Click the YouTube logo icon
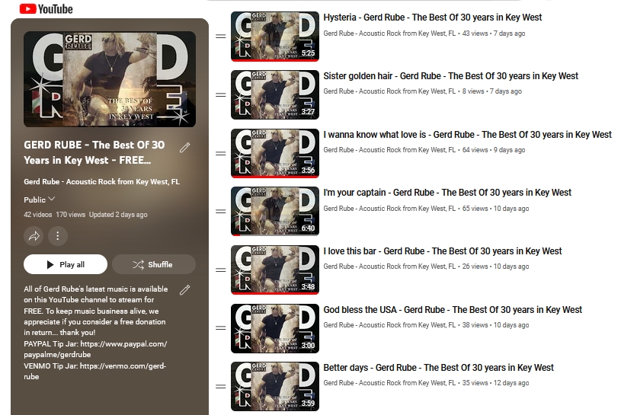 27,8
